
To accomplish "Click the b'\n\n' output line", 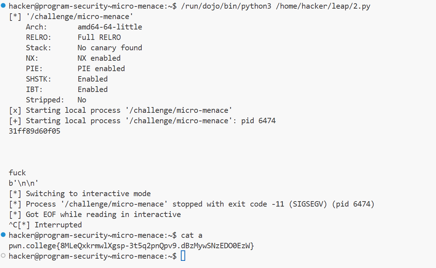I will tap(24, 183).
